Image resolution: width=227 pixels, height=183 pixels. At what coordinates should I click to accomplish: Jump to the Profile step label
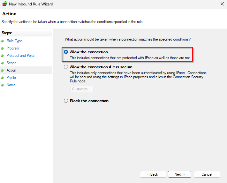(x=11, y=78)
